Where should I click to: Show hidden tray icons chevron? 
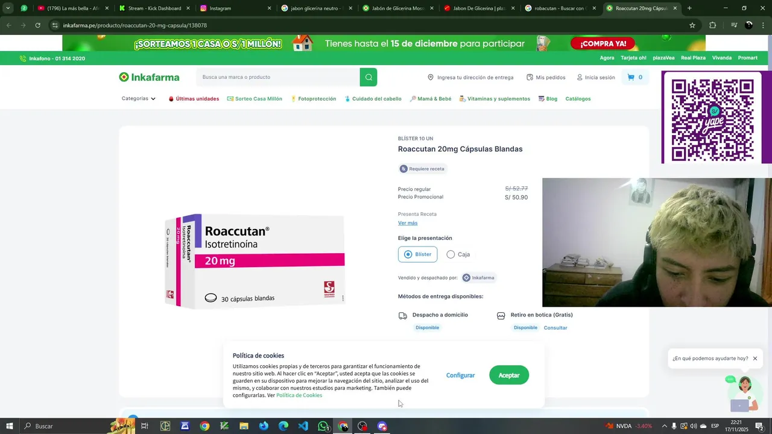pyautogui.click(x=665, y=426)
